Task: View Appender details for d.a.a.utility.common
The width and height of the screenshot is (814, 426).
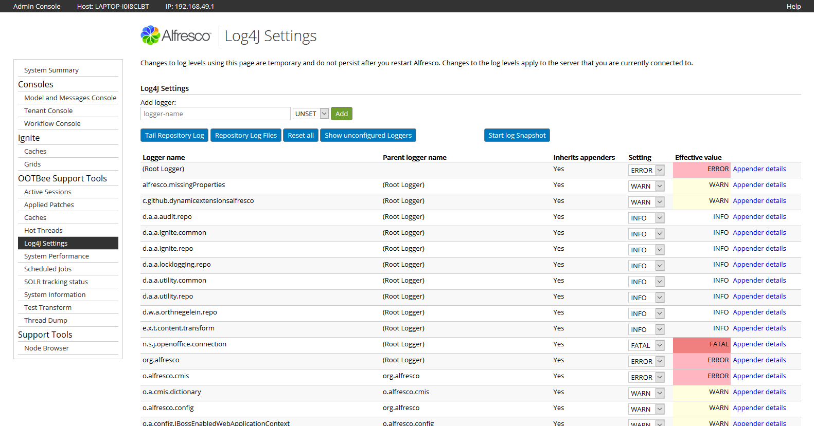Action: point(759,280)
